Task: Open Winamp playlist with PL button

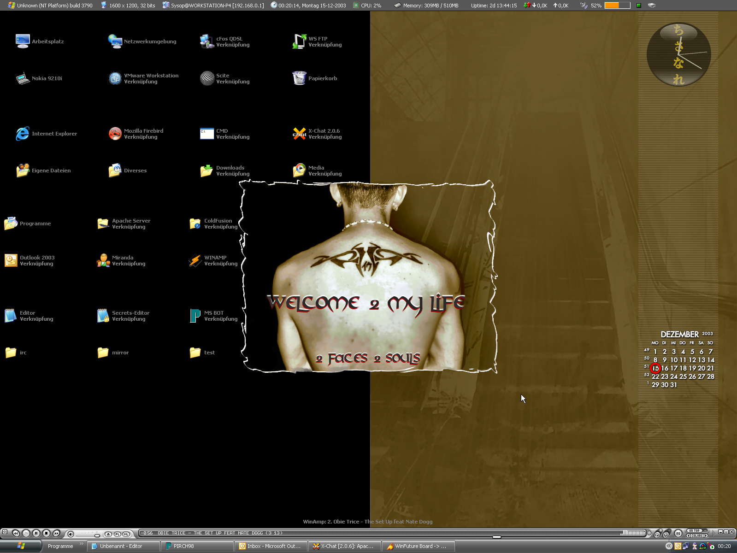Action: [x=117, y=534]
